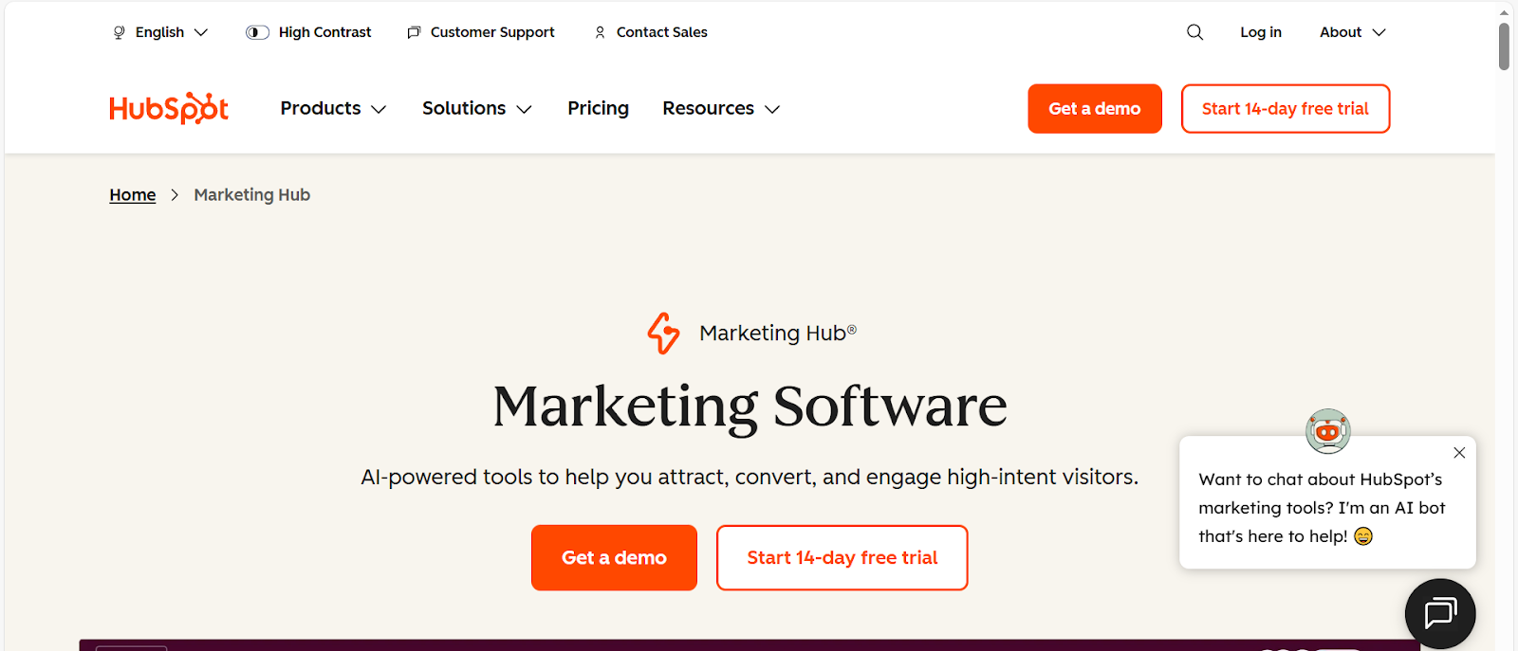Go back via the Home breadcrumb link
The image size is (1518, 651).
tap(132, 194)
